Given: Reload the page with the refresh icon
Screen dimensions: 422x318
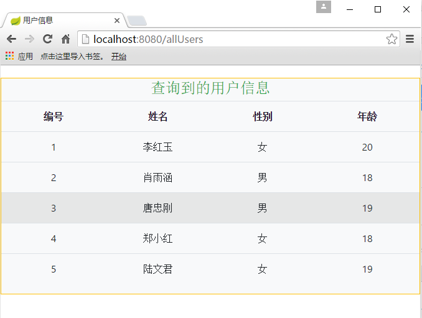Looking at the screenshot, I should 48,39.
